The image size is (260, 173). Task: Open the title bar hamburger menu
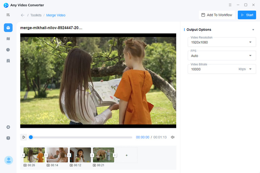coord(230,5)
